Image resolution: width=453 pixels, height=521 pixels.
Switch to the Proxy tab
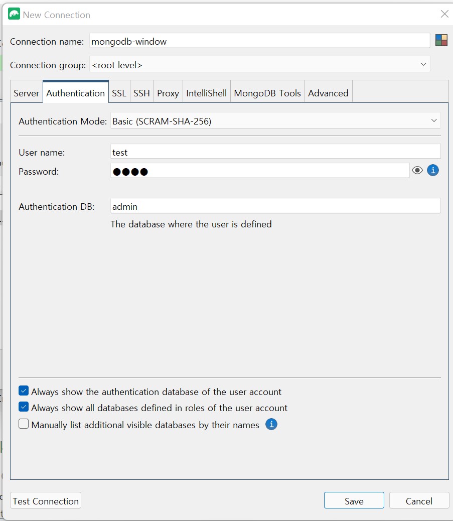pos(168,93)
